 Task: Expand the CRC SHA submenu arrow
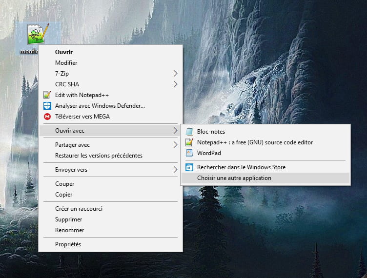pos(175,84)
